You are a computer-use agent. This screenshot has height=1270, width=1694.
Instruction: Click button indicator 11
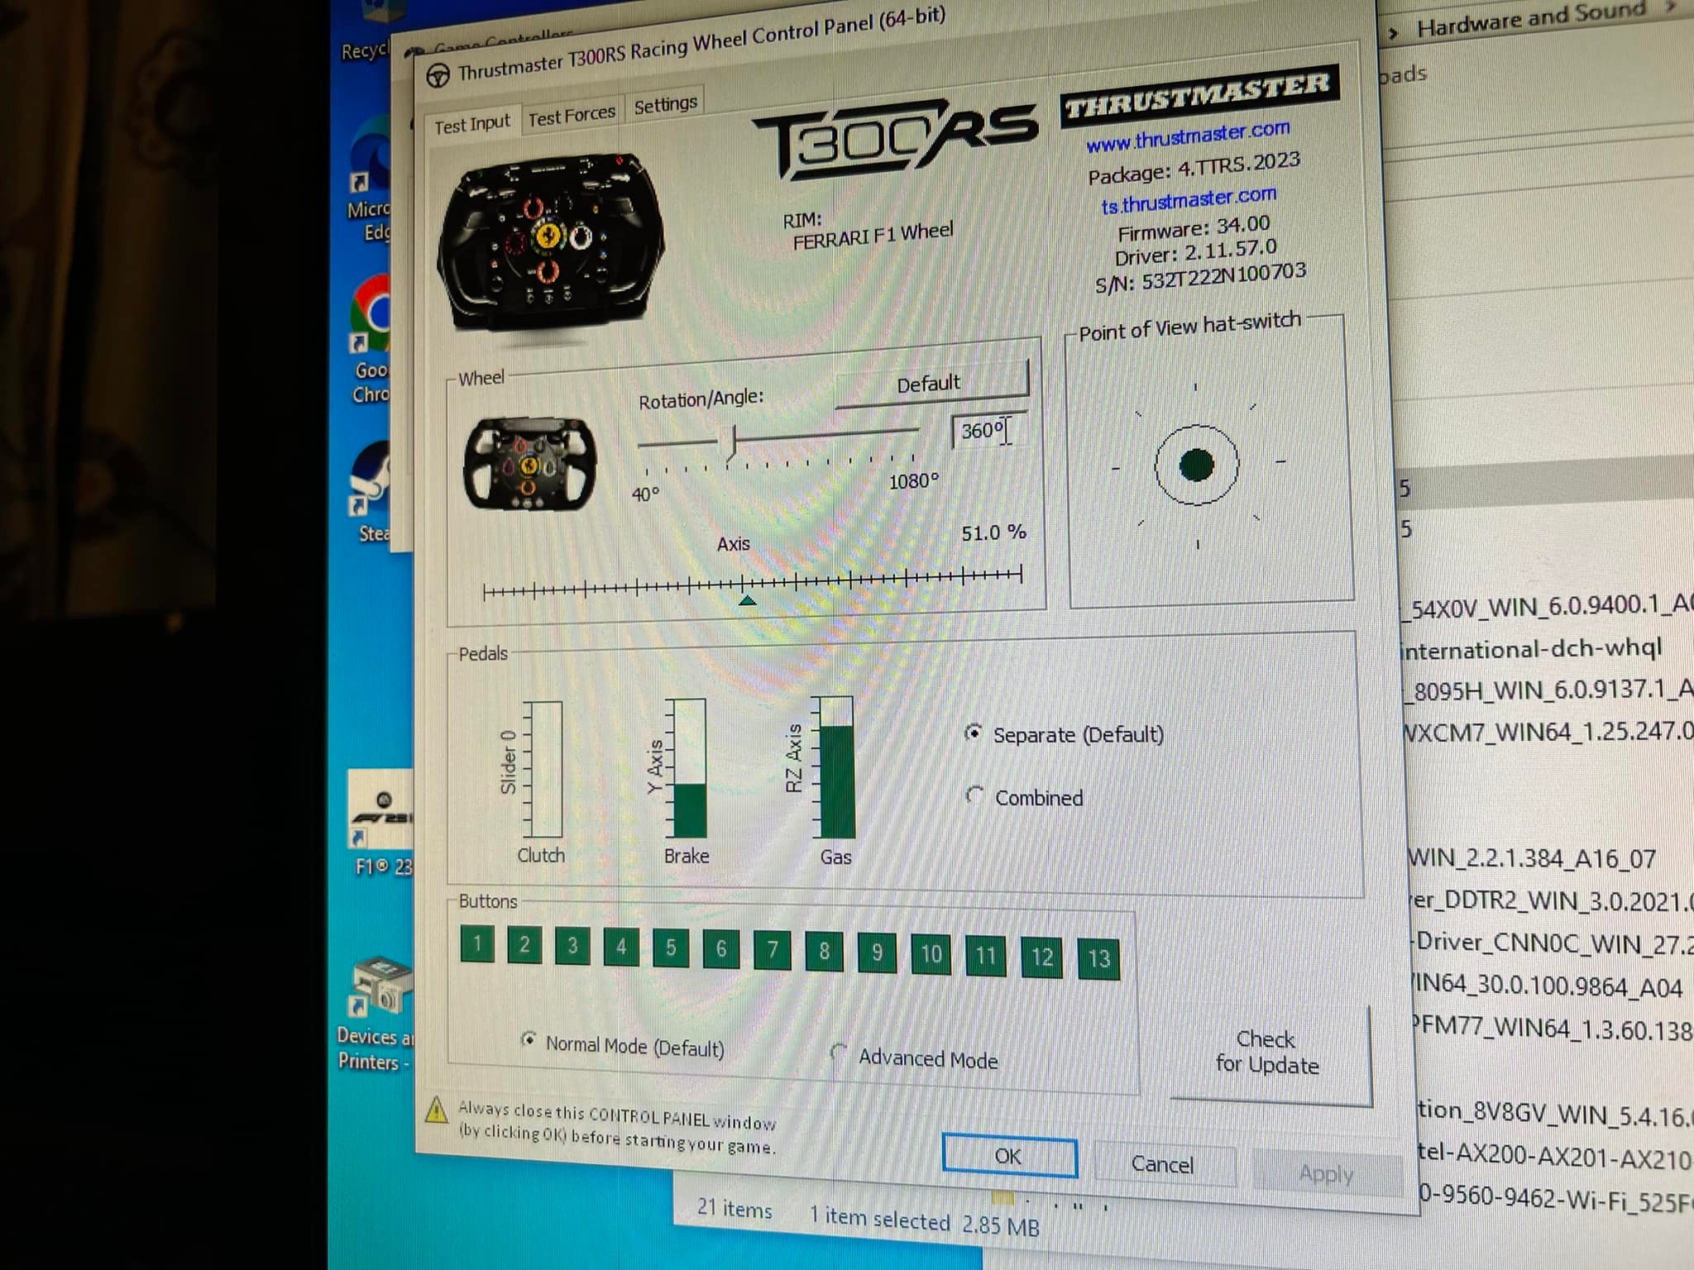(x=986, y=956)
